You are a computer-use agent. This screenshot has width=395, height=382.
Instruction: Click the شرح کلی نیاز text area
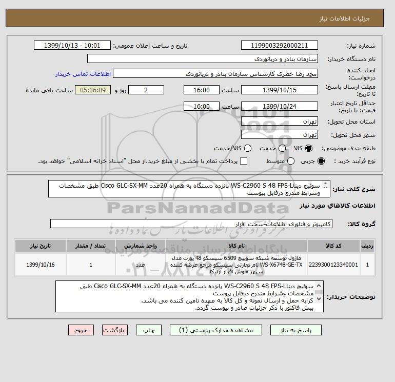(x=189, y=189)
